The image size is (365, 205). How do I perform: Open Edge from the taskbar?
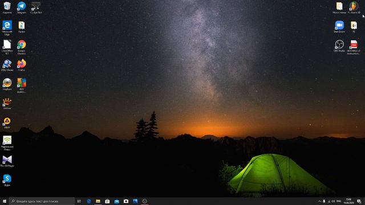click(x=89, y=201)
